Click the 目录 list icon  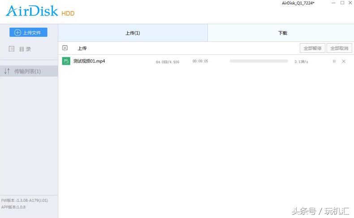(11, 49)
